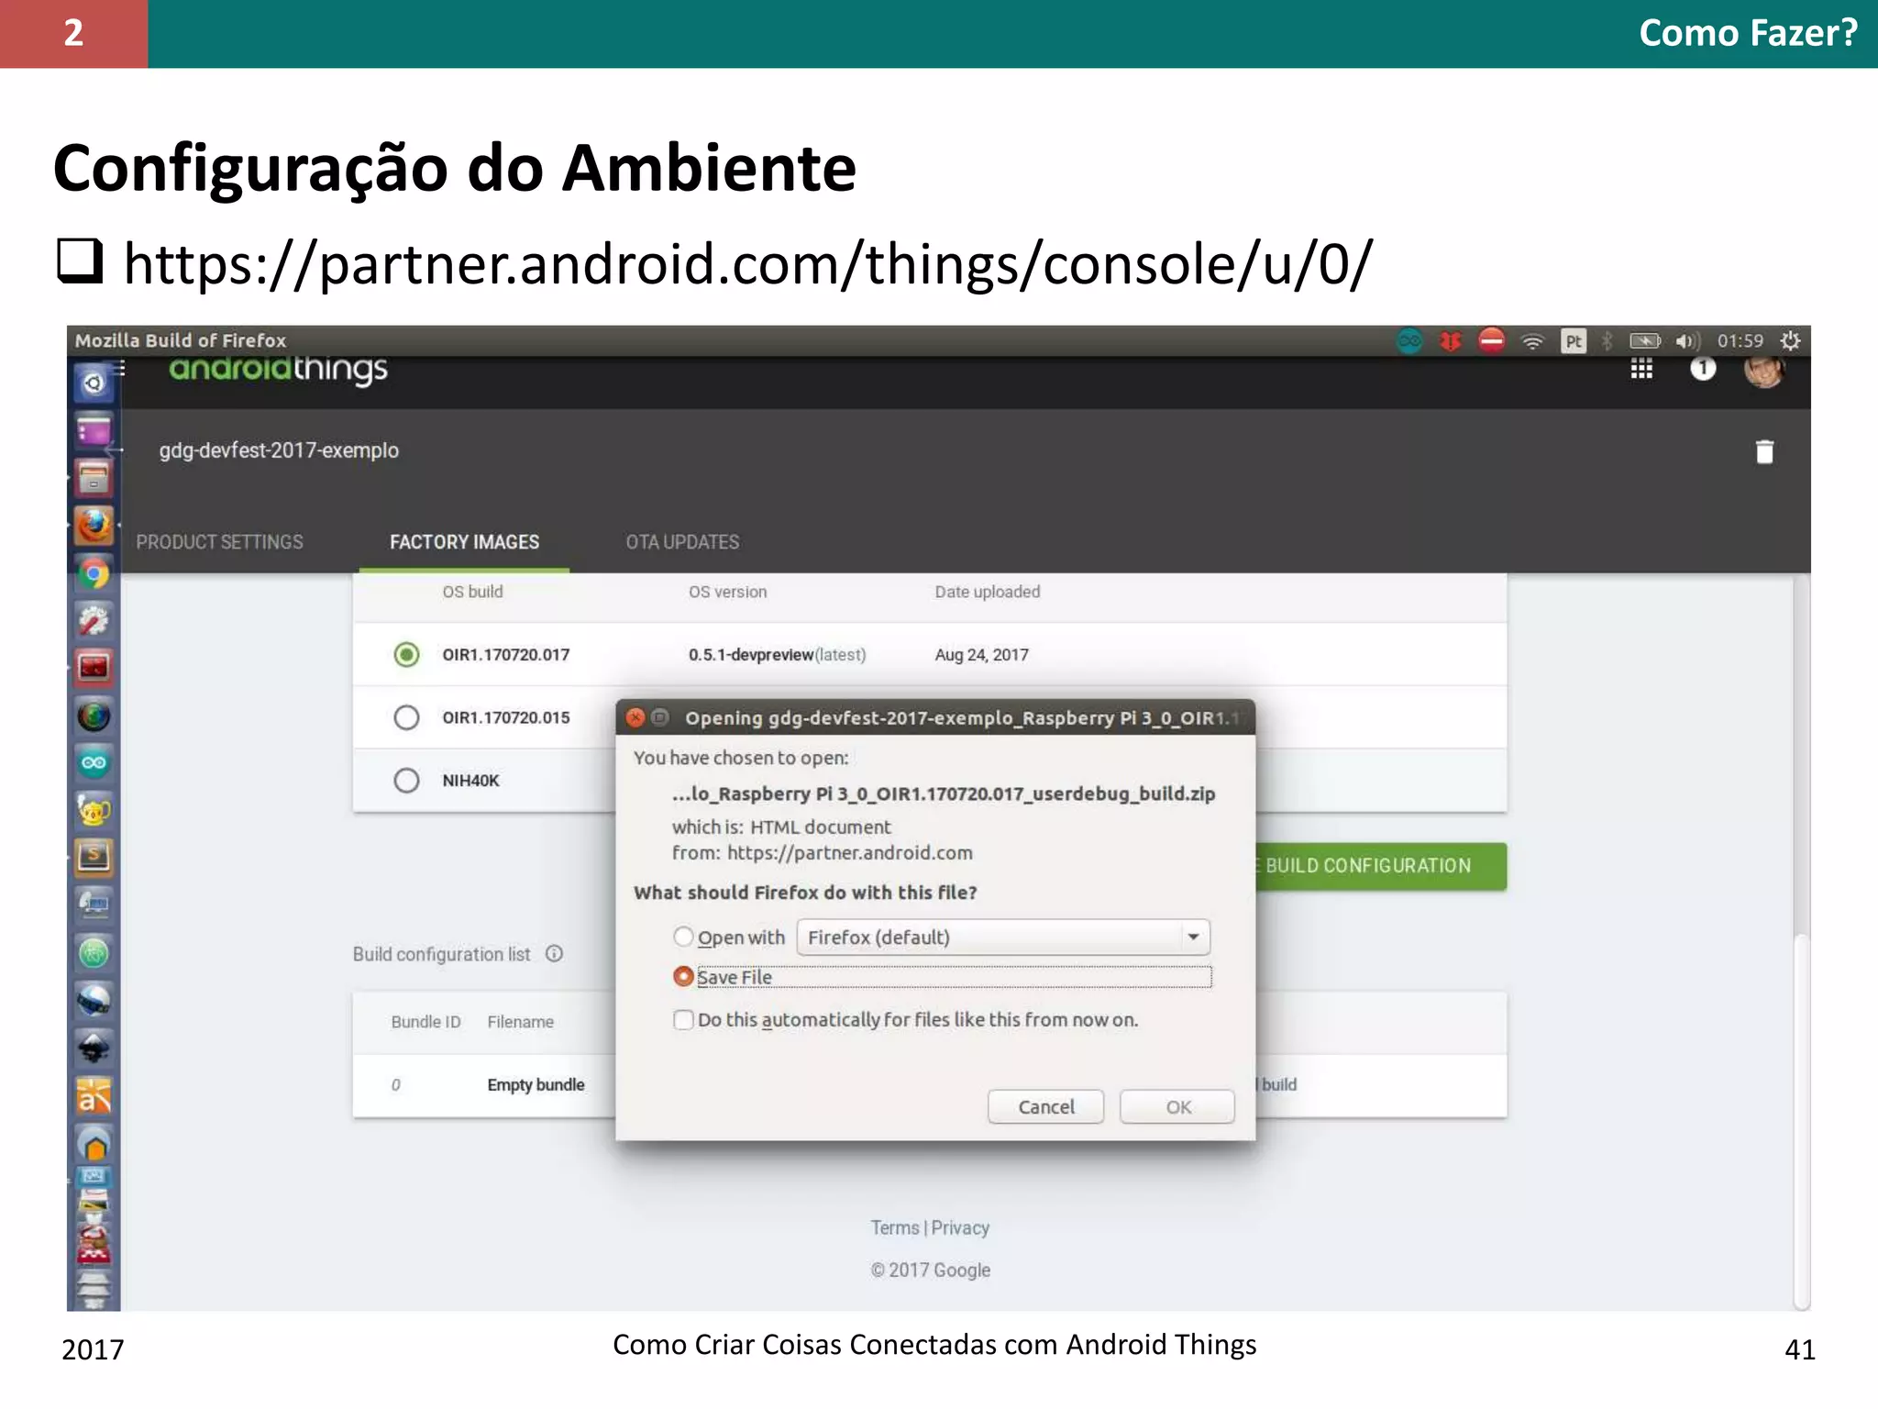Click the Empty bundle filename cell
The width and height of the screenshot is (1878, 1409).
point(536,1084)
